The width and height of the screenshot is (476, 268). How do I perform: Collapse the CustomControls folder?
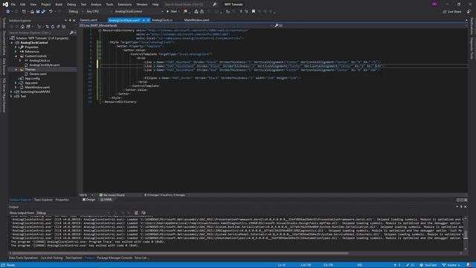tap(16, 57)
